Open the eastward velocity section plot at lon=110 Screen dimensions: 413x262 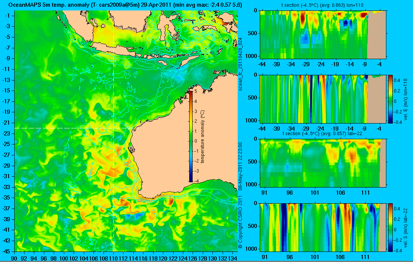click(x=323, y=99)
